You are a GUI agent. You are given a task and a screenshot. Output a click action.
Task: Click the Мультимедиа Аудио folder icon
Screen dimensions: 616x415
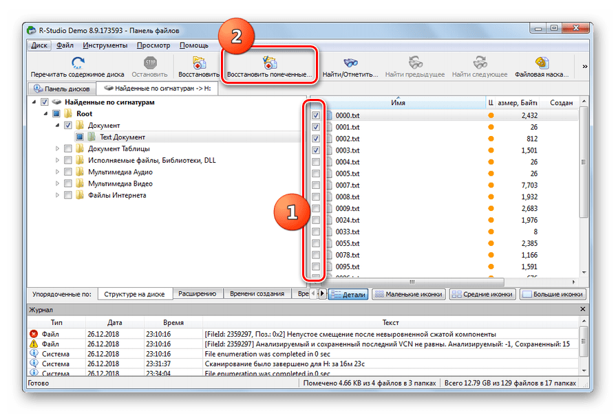click(x=80, y=172)
